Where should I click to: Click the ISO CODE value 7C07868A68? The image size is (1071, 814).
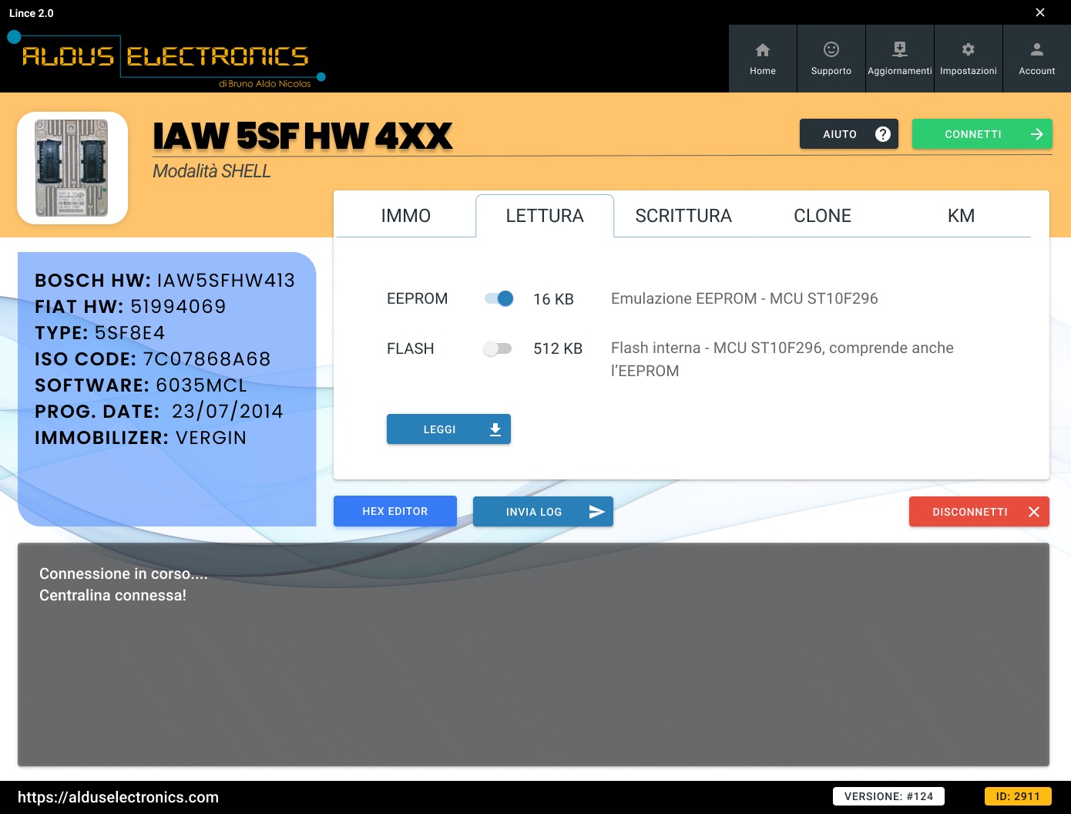(207, 359)
